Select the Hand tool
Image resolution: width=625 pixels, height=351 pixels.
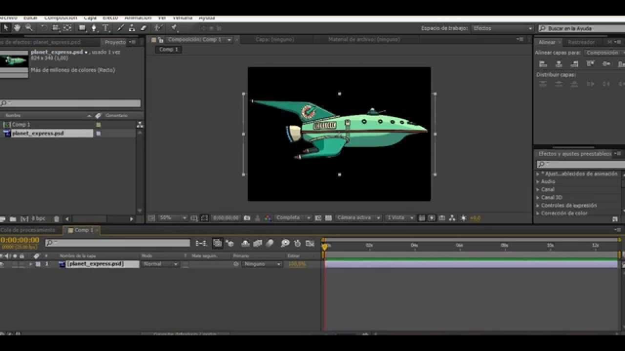point(17,28)
